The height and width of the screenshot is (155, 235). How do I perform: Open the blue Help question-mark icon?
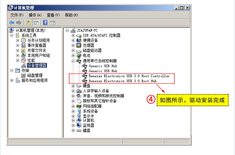coord(45,23)
